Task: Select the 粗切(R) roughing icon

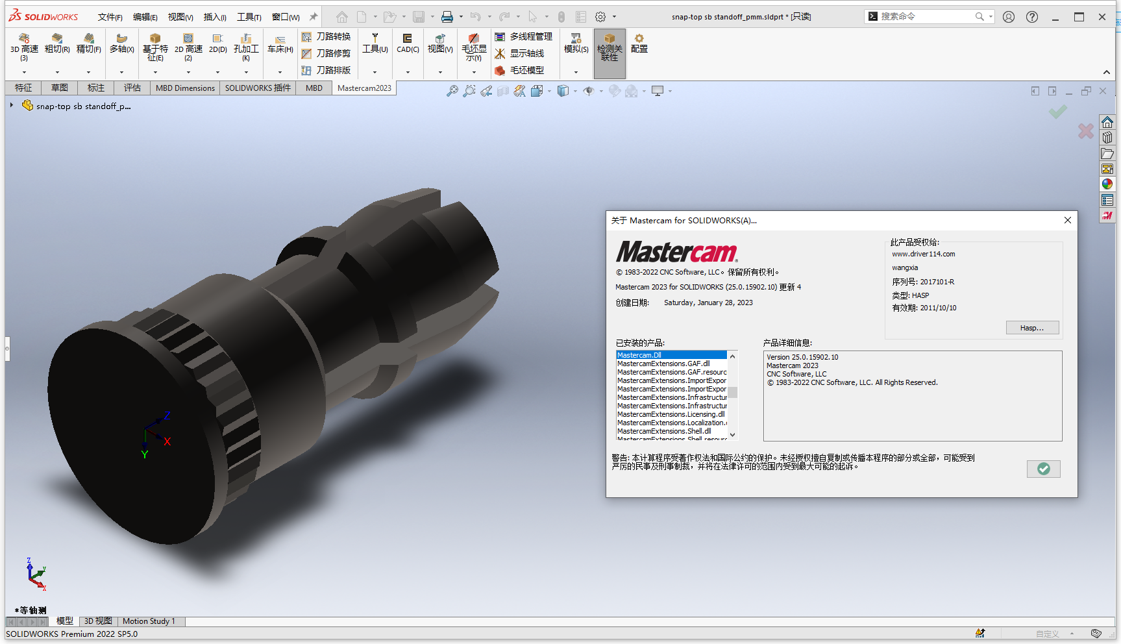Action: 57,43
